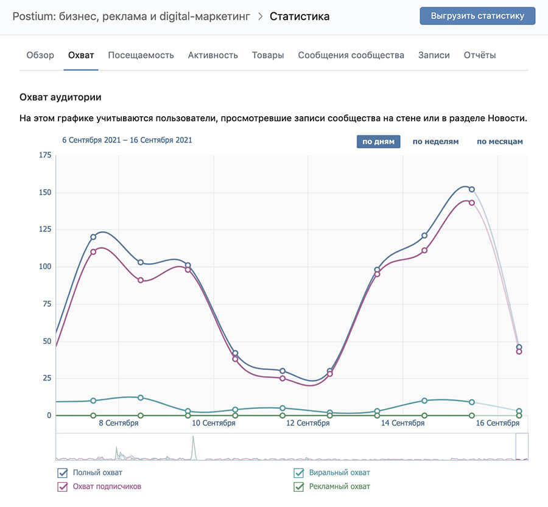548x507 pixels.
Task: Uncheck the Полный охват checkbox
Action: 62,473
